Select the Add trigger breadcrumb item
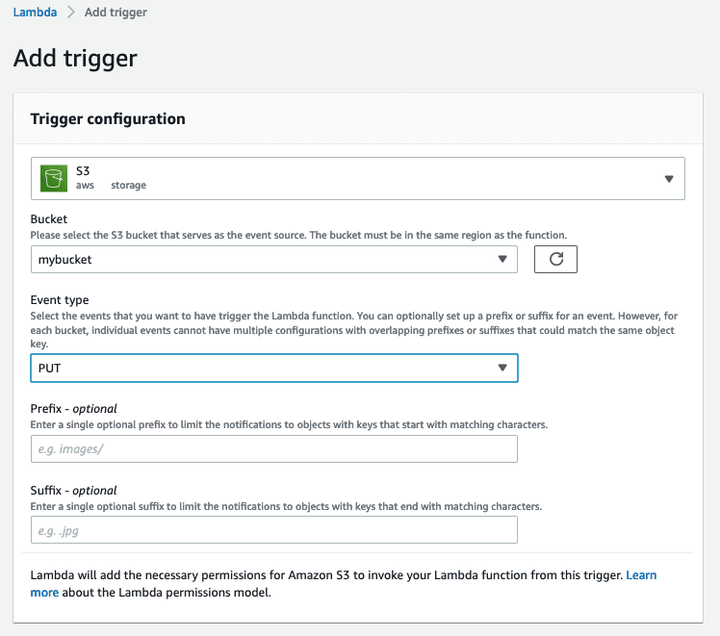The image size is (720, 636). click(116, 13)
